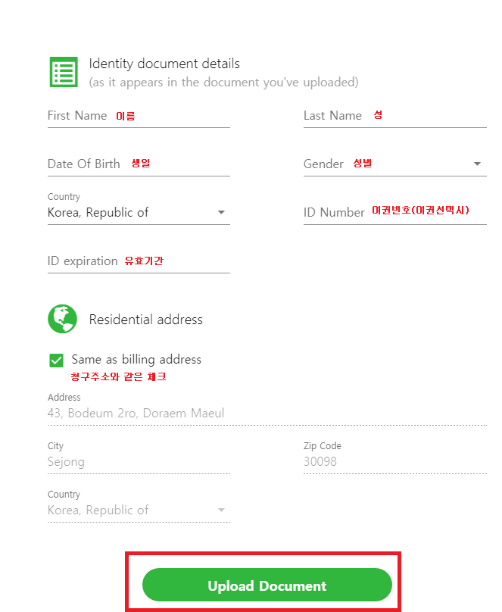Screen dimensions: 502x612
Task: Click the Upload Document button
Action: click(x=267, y=585)
